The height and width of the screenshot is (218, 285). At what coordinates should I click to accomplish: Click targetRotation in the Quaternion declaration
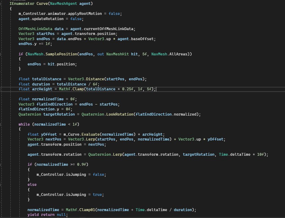[59, 114]
